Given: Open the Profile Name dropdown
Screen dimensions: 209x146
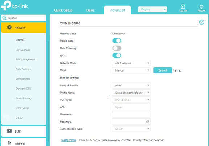Looking at the screenshot, I should (131, 93).
